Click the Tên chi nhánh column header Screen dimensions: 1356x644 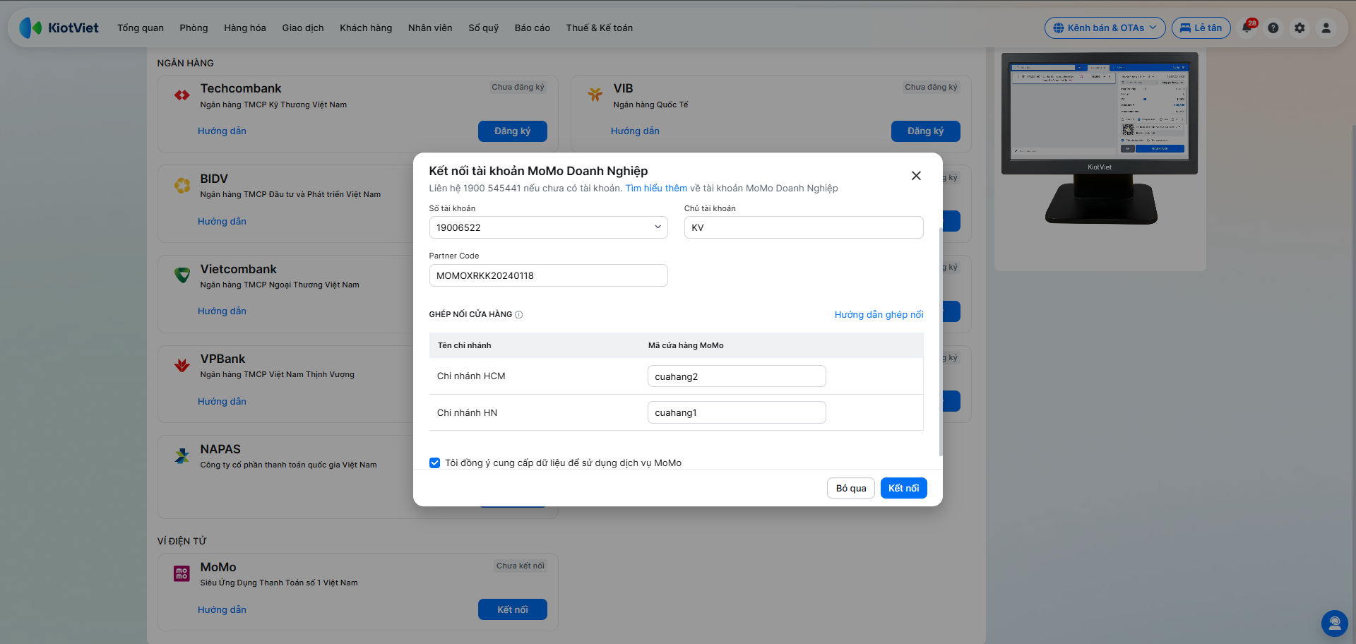[464, 346]
